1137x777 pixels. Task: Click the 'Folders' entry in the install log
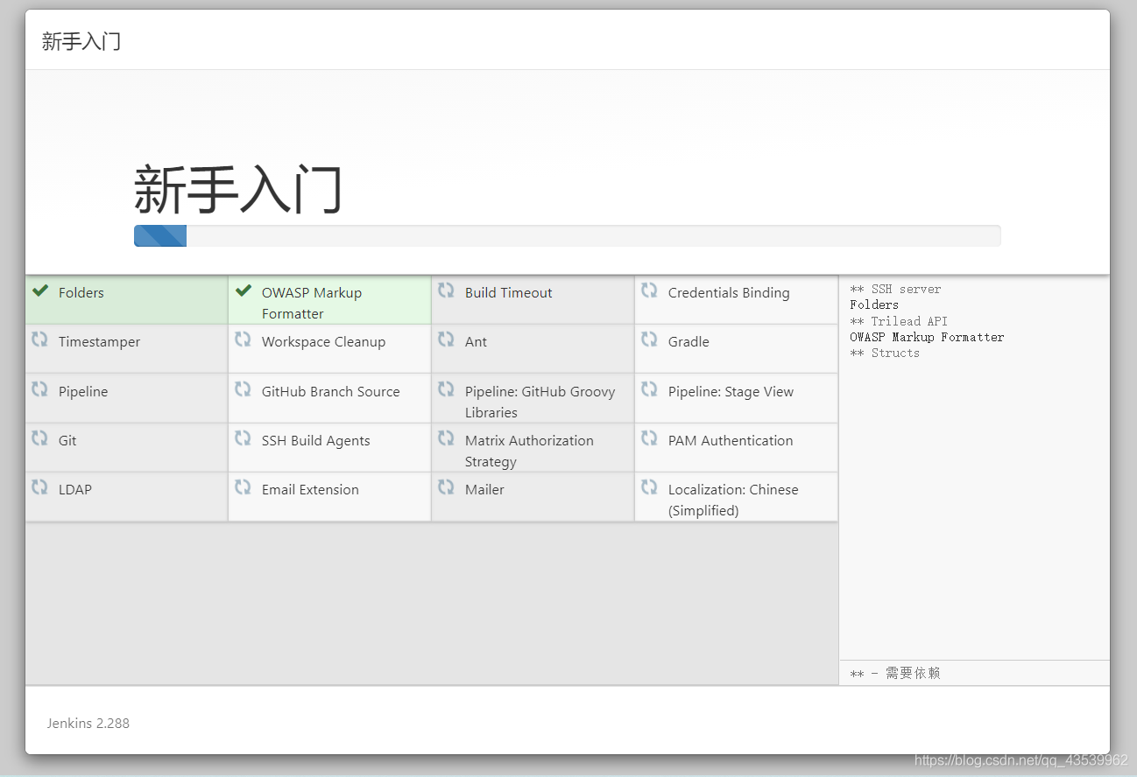[874, 304]
